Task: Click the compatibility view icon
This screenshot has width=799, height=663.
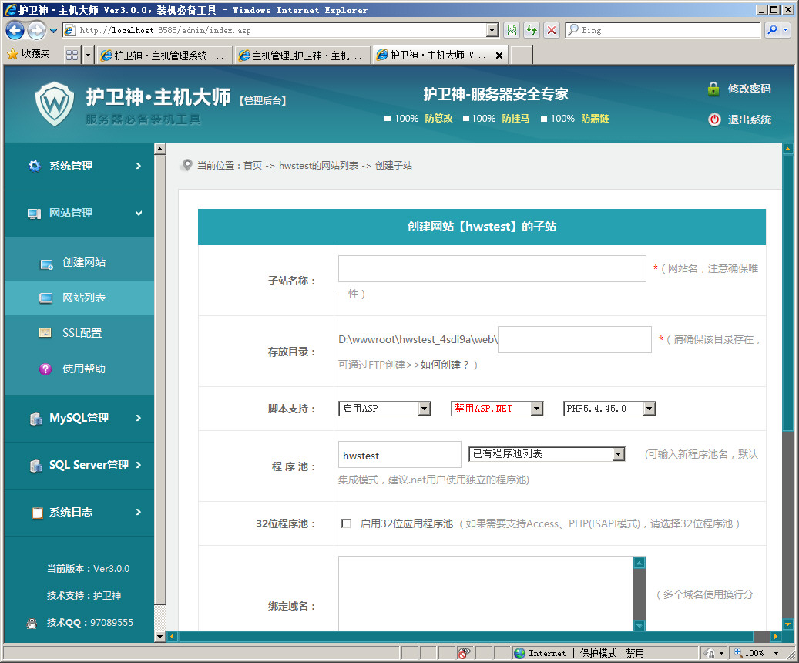Action: [x=512, y=31]
